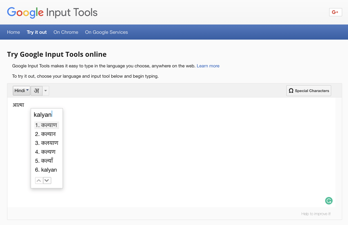Select the Try it out tab
Image resolution: width=348 pixels, height=225 pixels.
[x=37, y=32]
